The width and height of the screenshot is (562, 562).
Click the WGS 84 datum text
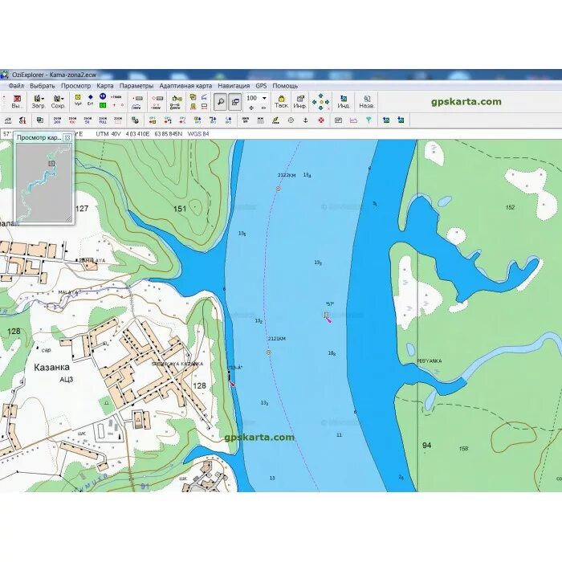tap(198, 134)
